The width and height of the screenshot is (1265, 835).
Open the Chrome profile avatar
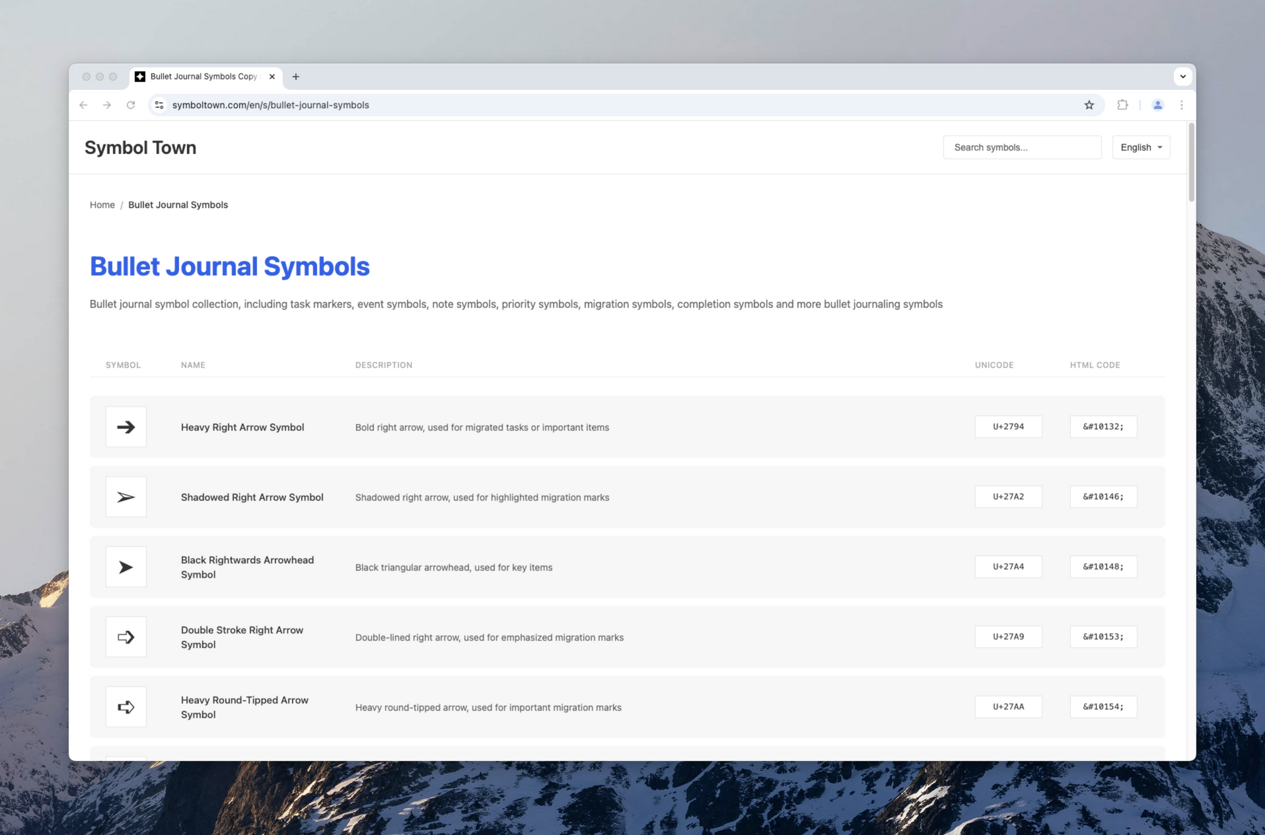[1157, 105]
